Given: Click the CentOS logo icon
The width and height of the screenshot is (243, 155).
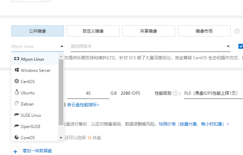Looking at the screenshot, I should (x=17, y=81).
